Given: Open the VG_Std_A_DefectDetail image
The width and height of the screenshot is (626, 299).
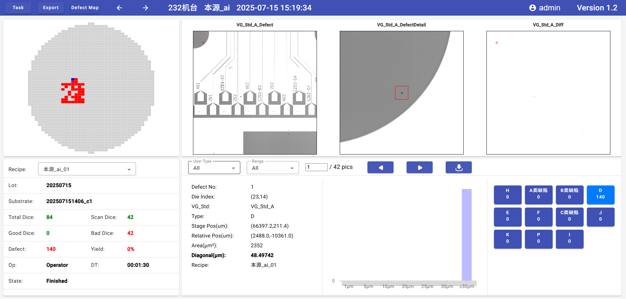Looking at the screenshot, I should pyautogui.click(x=401, y=93).
